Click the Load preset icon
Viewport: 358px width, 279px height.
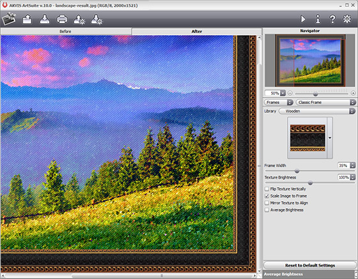tap(79, 19)
